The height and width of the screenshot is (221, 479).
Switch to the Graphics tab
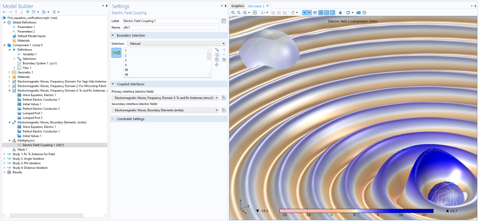(x=238, y=6)
